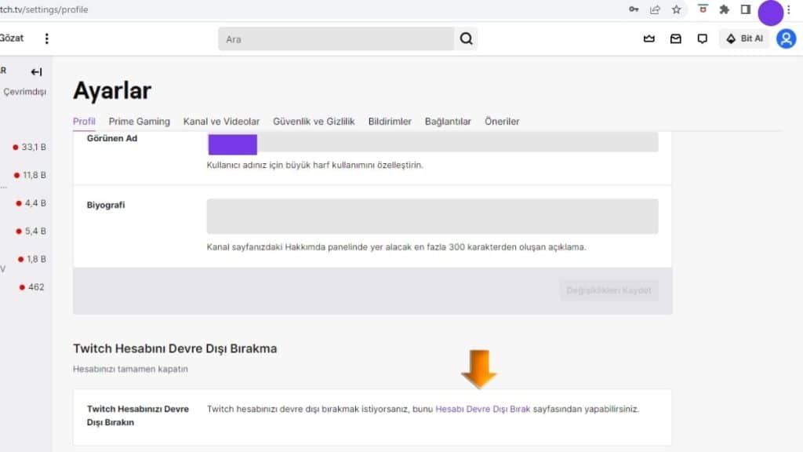Viewport: 803px width, 452px height.
Task: Click the Biyografi text area
Action: (x=432, y=217)
